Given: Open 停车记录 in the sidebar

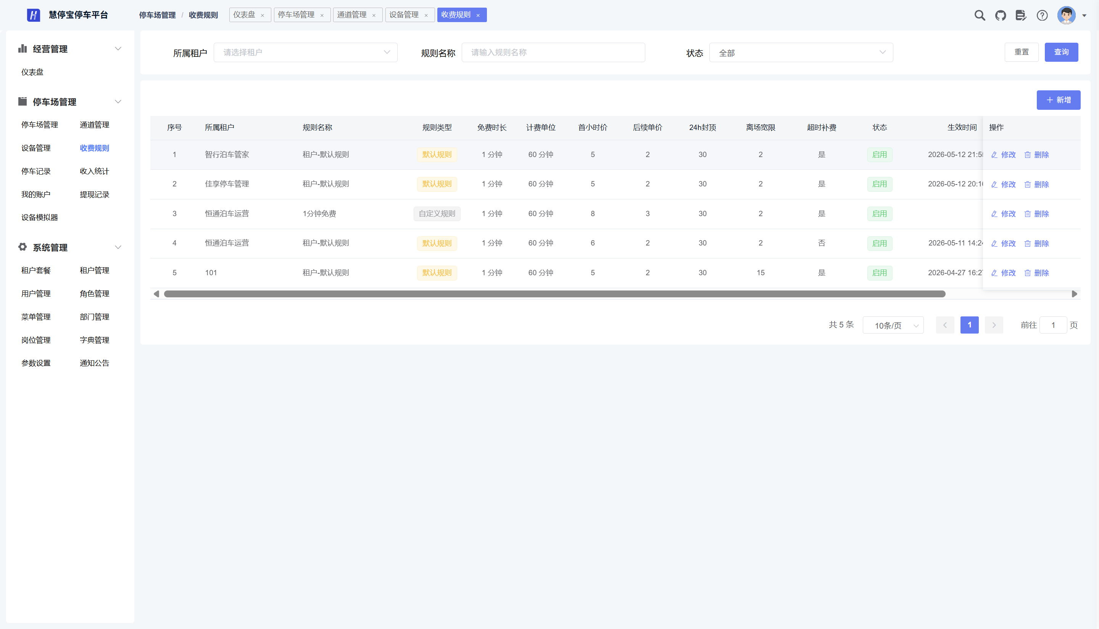Looking at the screenshot, I should (36, 172).
